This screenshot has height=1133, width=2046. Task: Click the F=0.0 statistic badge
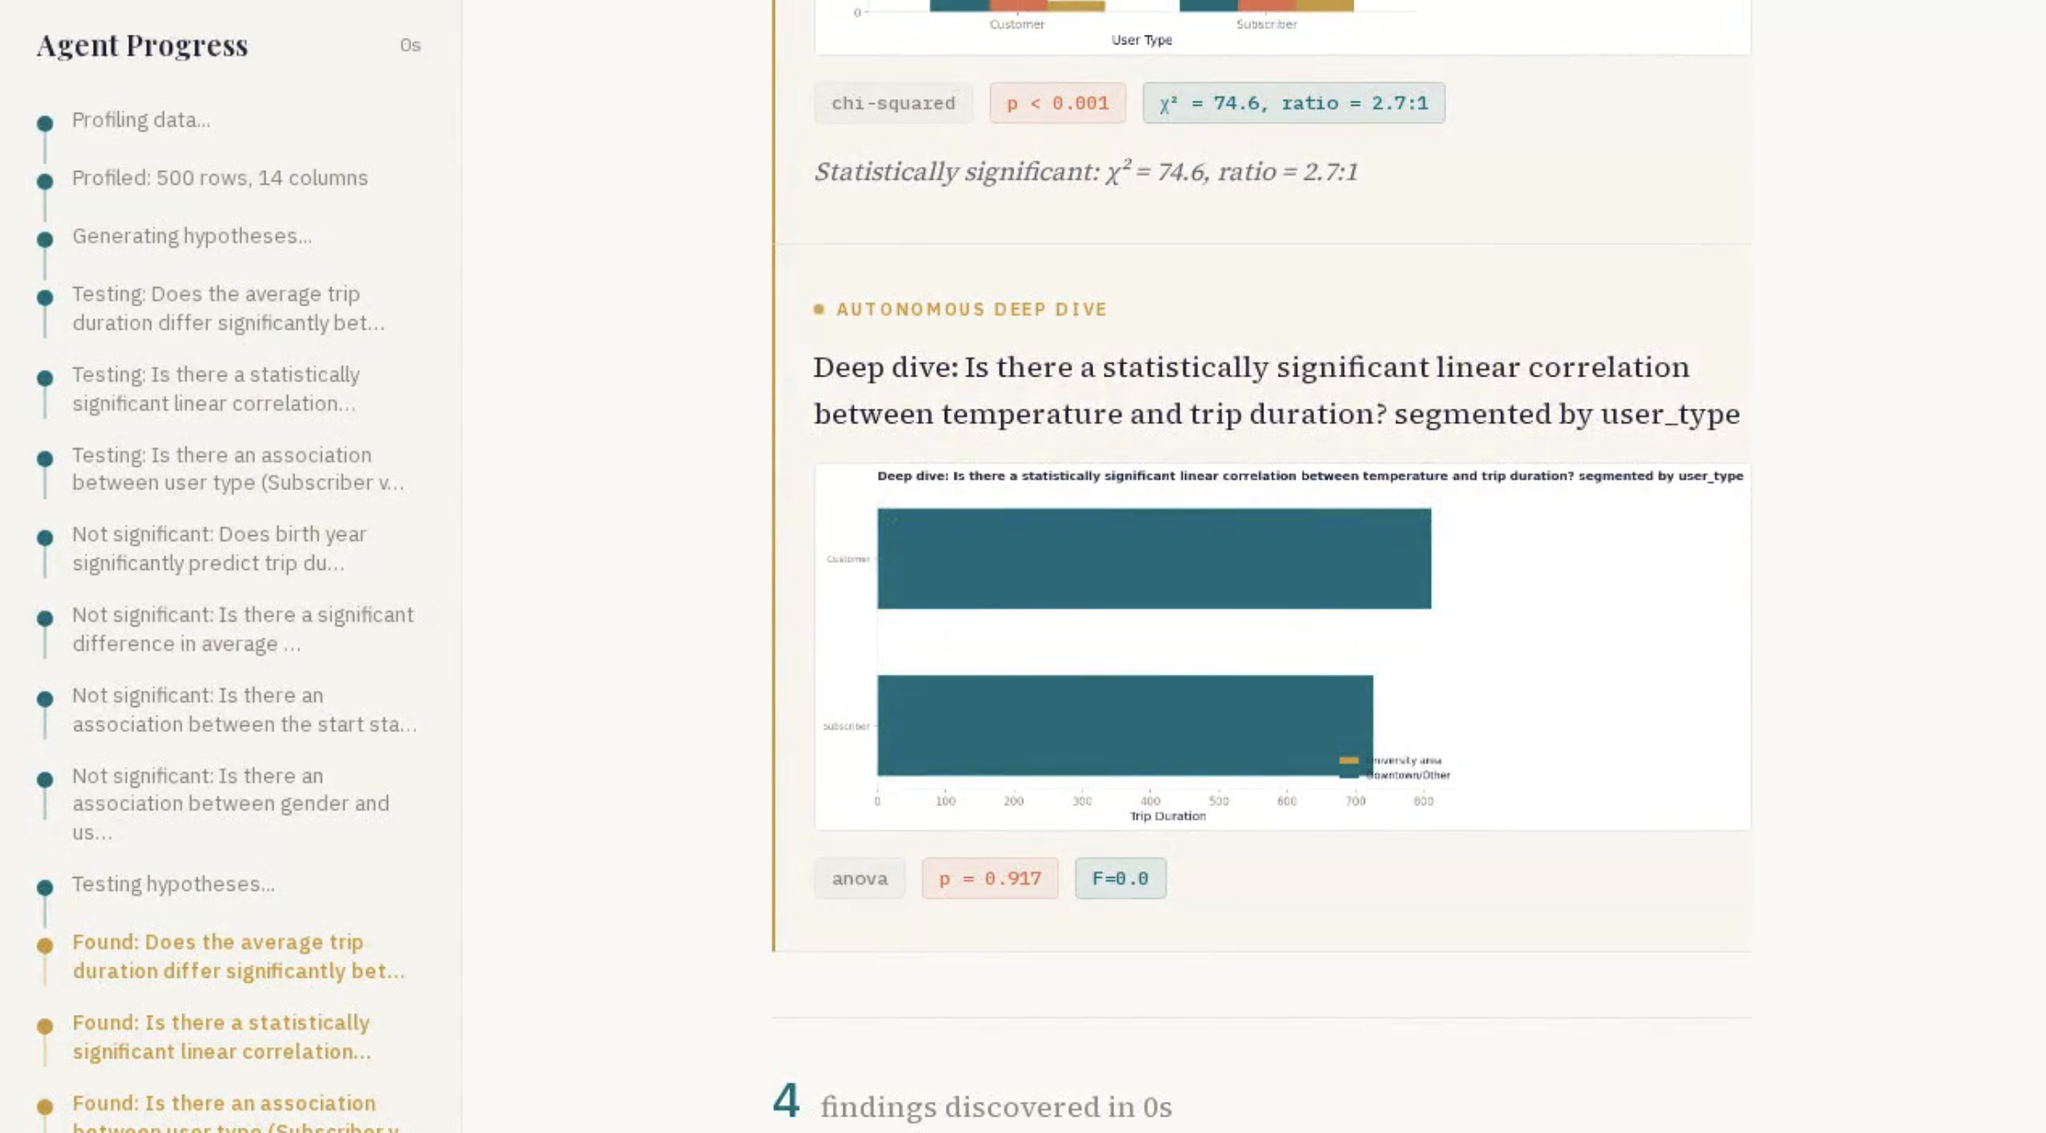coord(1119,879)
